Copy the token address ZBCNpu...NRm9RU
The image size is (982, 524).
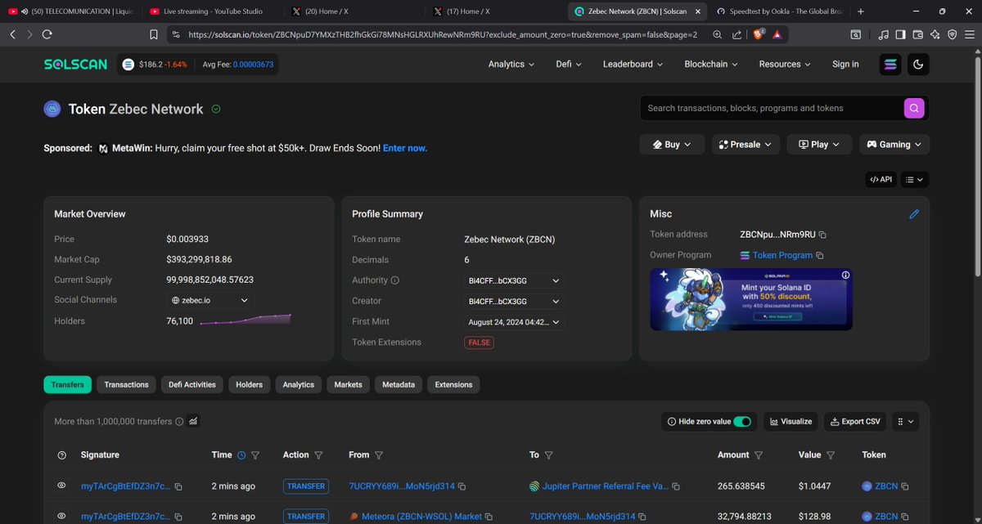(x=822, y=235)
